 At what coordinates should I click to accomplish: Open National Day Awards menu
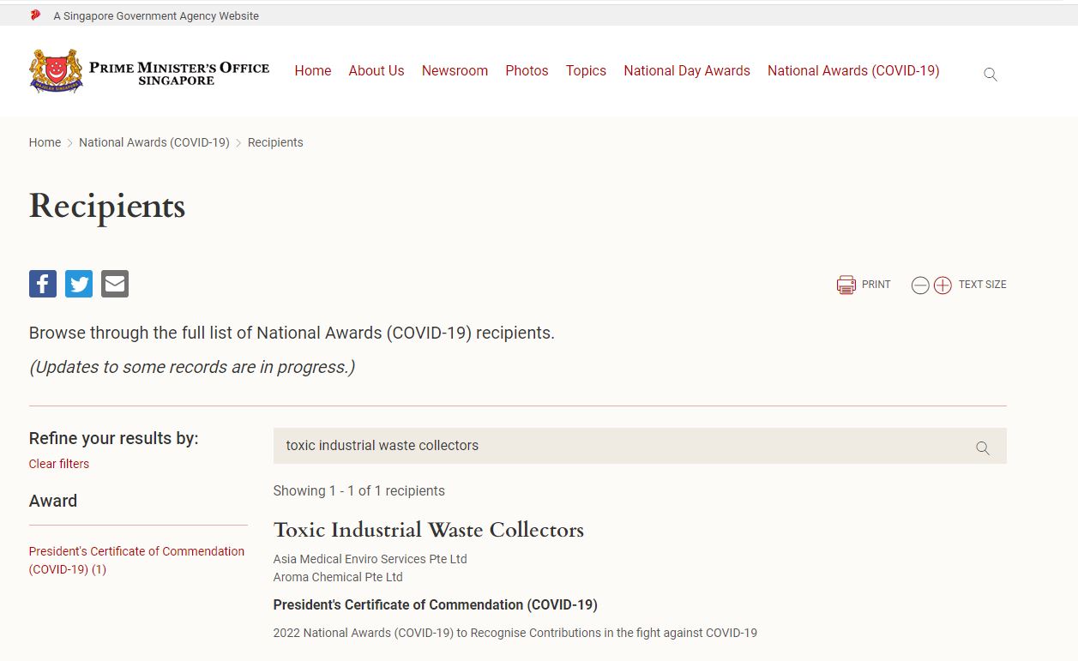click(x=687, y=71)
